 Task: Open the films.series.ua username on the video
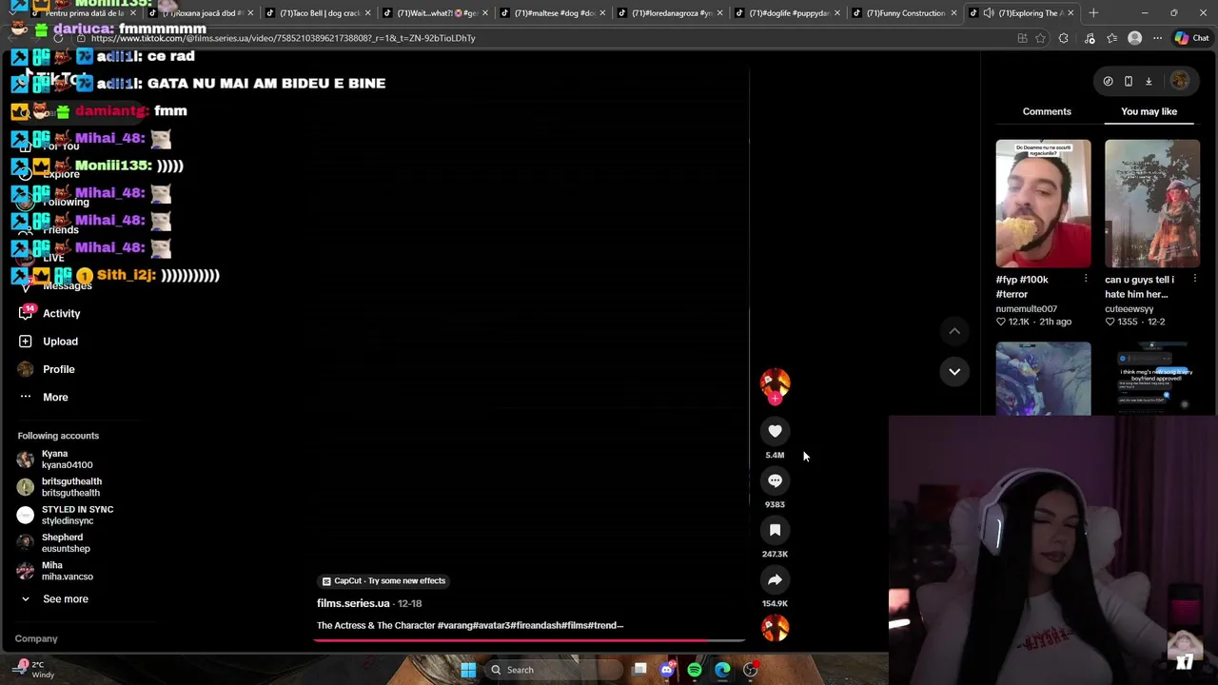tap(353, 603)
